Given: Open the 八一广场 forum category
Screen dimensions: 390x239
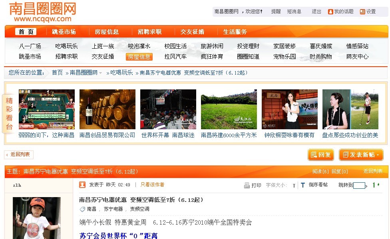Looking at the screenshot, I should (x=30, y=46).
